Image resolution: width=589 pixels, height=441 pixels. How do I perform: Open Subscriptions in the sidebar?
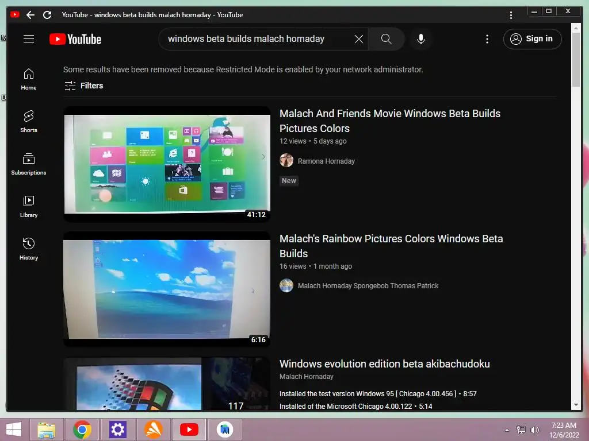(x=29, y=164)
